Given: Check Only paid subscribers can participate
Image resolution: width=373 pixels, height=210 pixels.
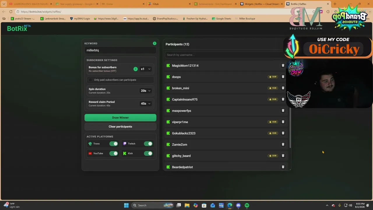Looking at the screenshot, I should (90, 80).
